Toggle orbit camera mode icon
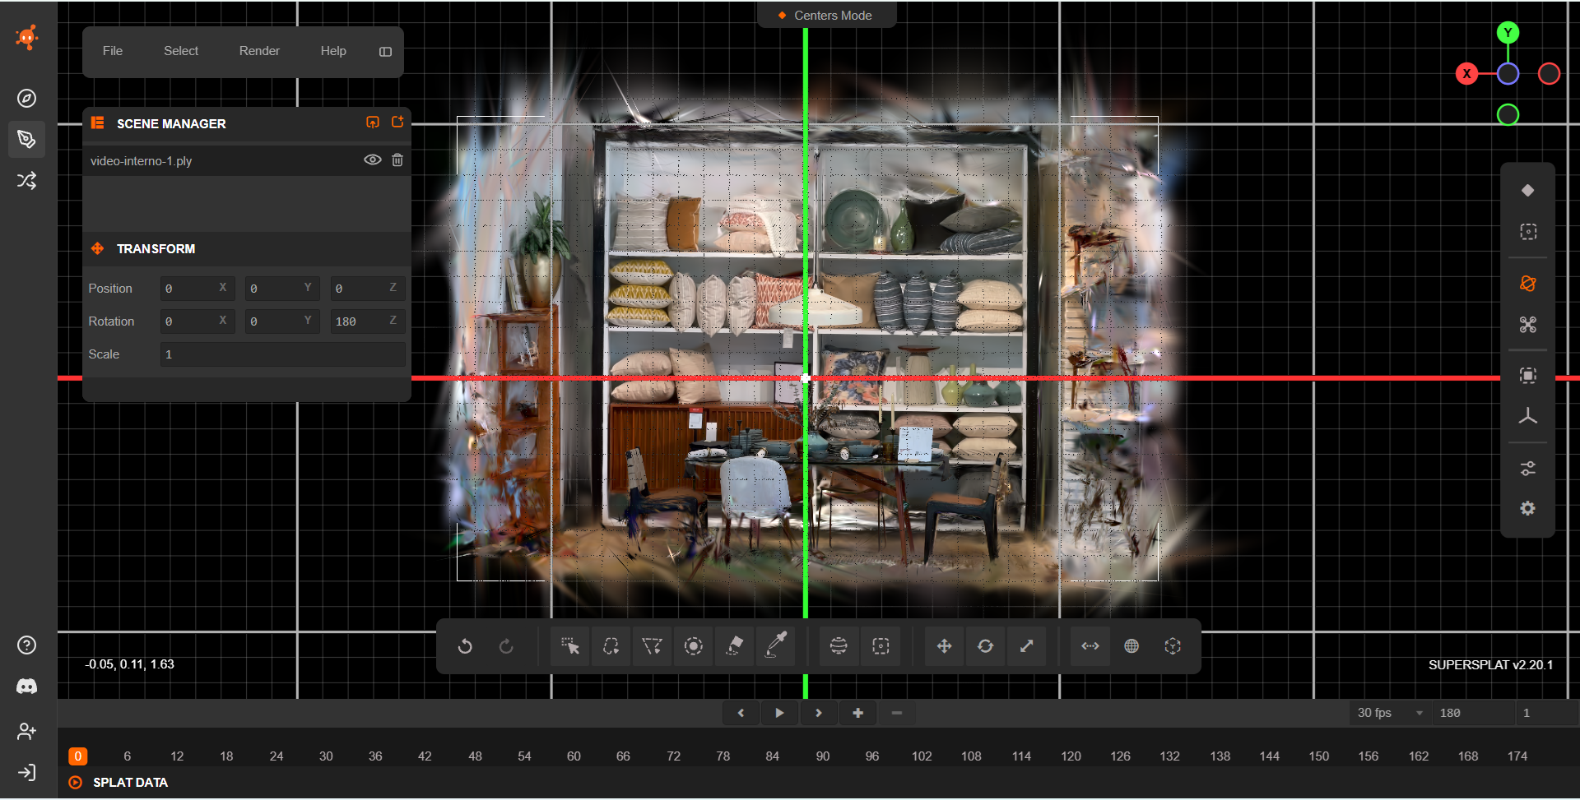The height and width of the screenshot is (800, 1580). [1527, 284]
